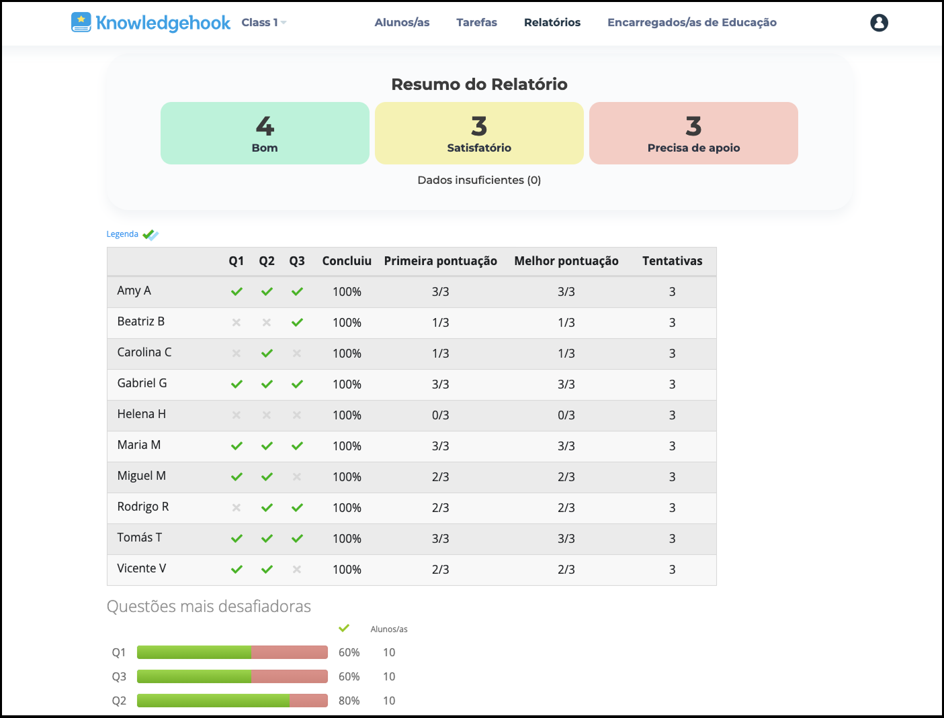Click Amy A's Q3 green checkmark
Viewport: 944px width, 718px height.
pyautogui.click(x=297, y=292)
